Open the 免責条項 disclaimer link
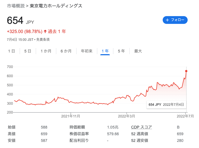This screenshot has height=148, width=199. pos(43,40)
